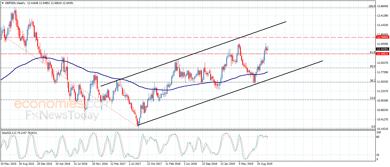Click the 12 Mar 2017 date label
This screenshot has width=390, height=167.
pos(118,164)
